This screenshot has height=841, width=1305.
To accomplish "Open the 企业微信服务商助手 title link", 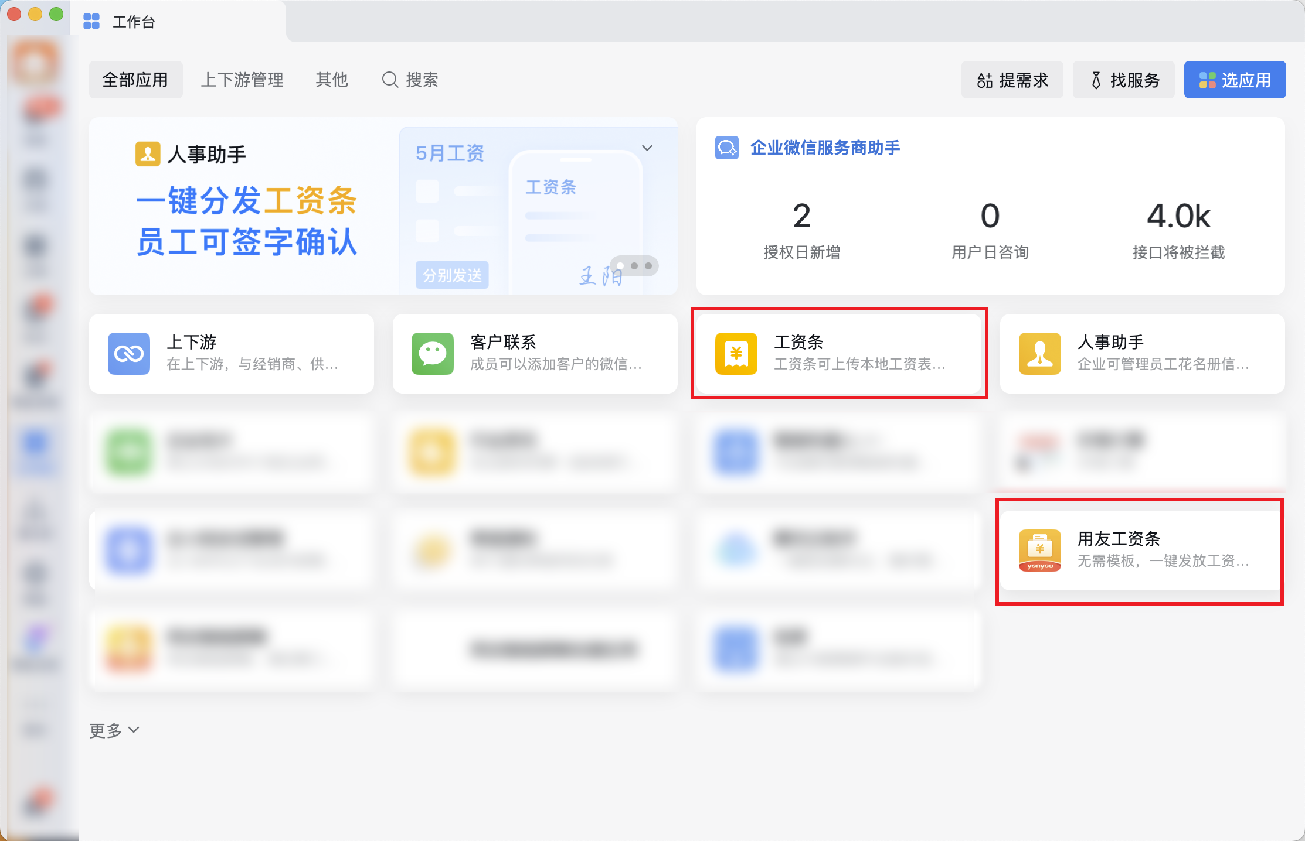I will tap(825, 148).
